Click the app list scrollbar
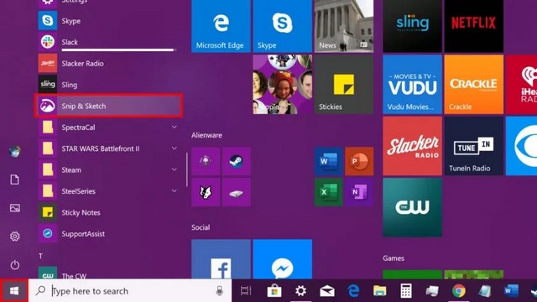 coord(186,169)
